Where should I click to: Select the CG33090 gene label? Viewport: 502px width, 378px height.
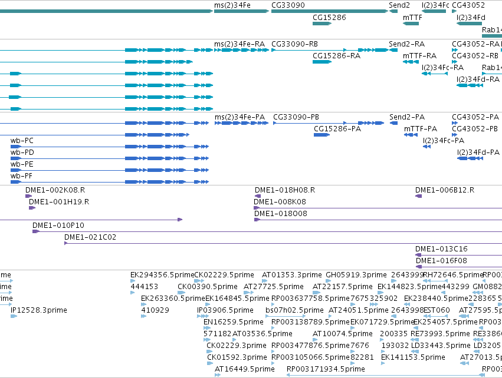(x=288, y=5)
